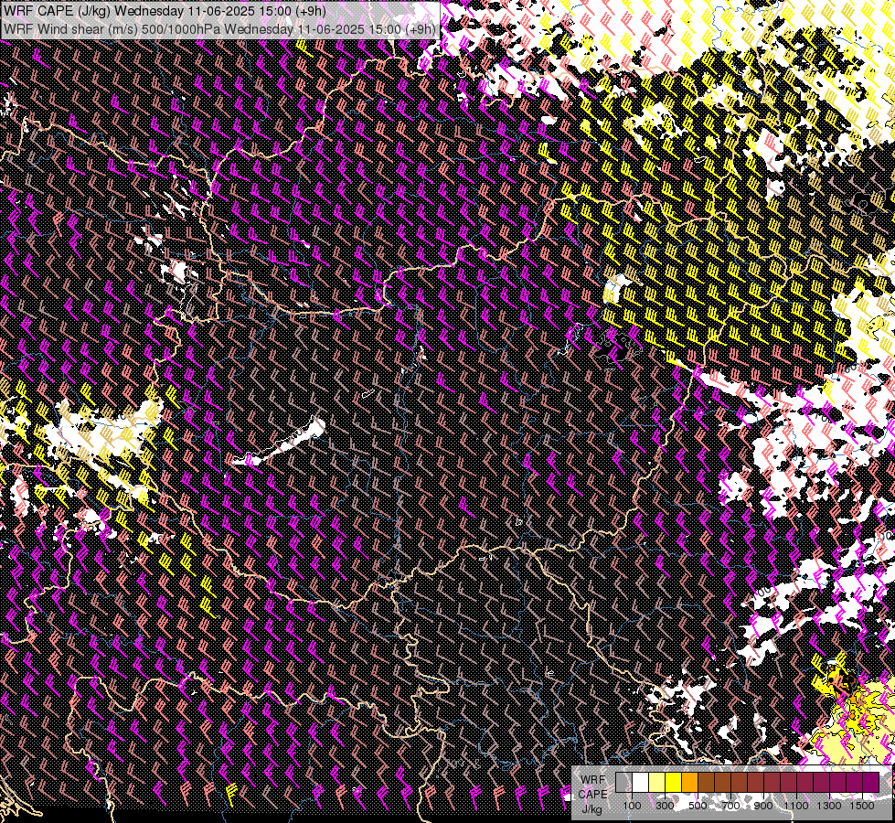Click the 1500 legend tick label
The height and width of the screenshot is (823, 895).
(862, 806)
